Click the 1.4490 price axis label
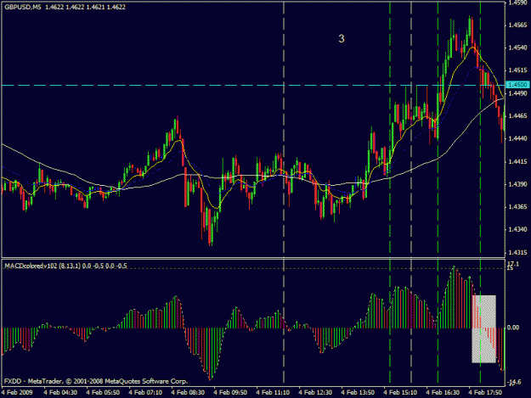The height and width of the screenshot is (398, 531). coord(518,93)
